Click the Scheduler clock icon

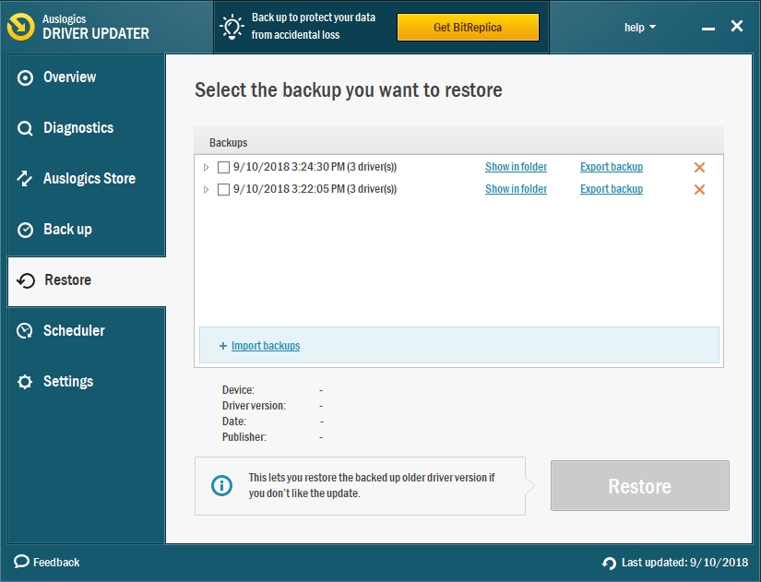click(x=26, y=331)
